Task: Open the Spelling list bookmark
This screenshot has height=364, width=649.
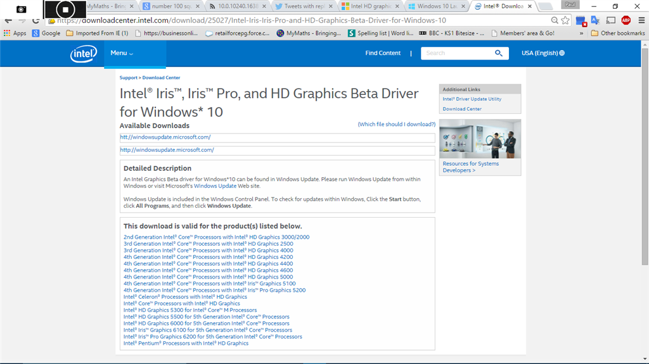Action: pos(380,33)
